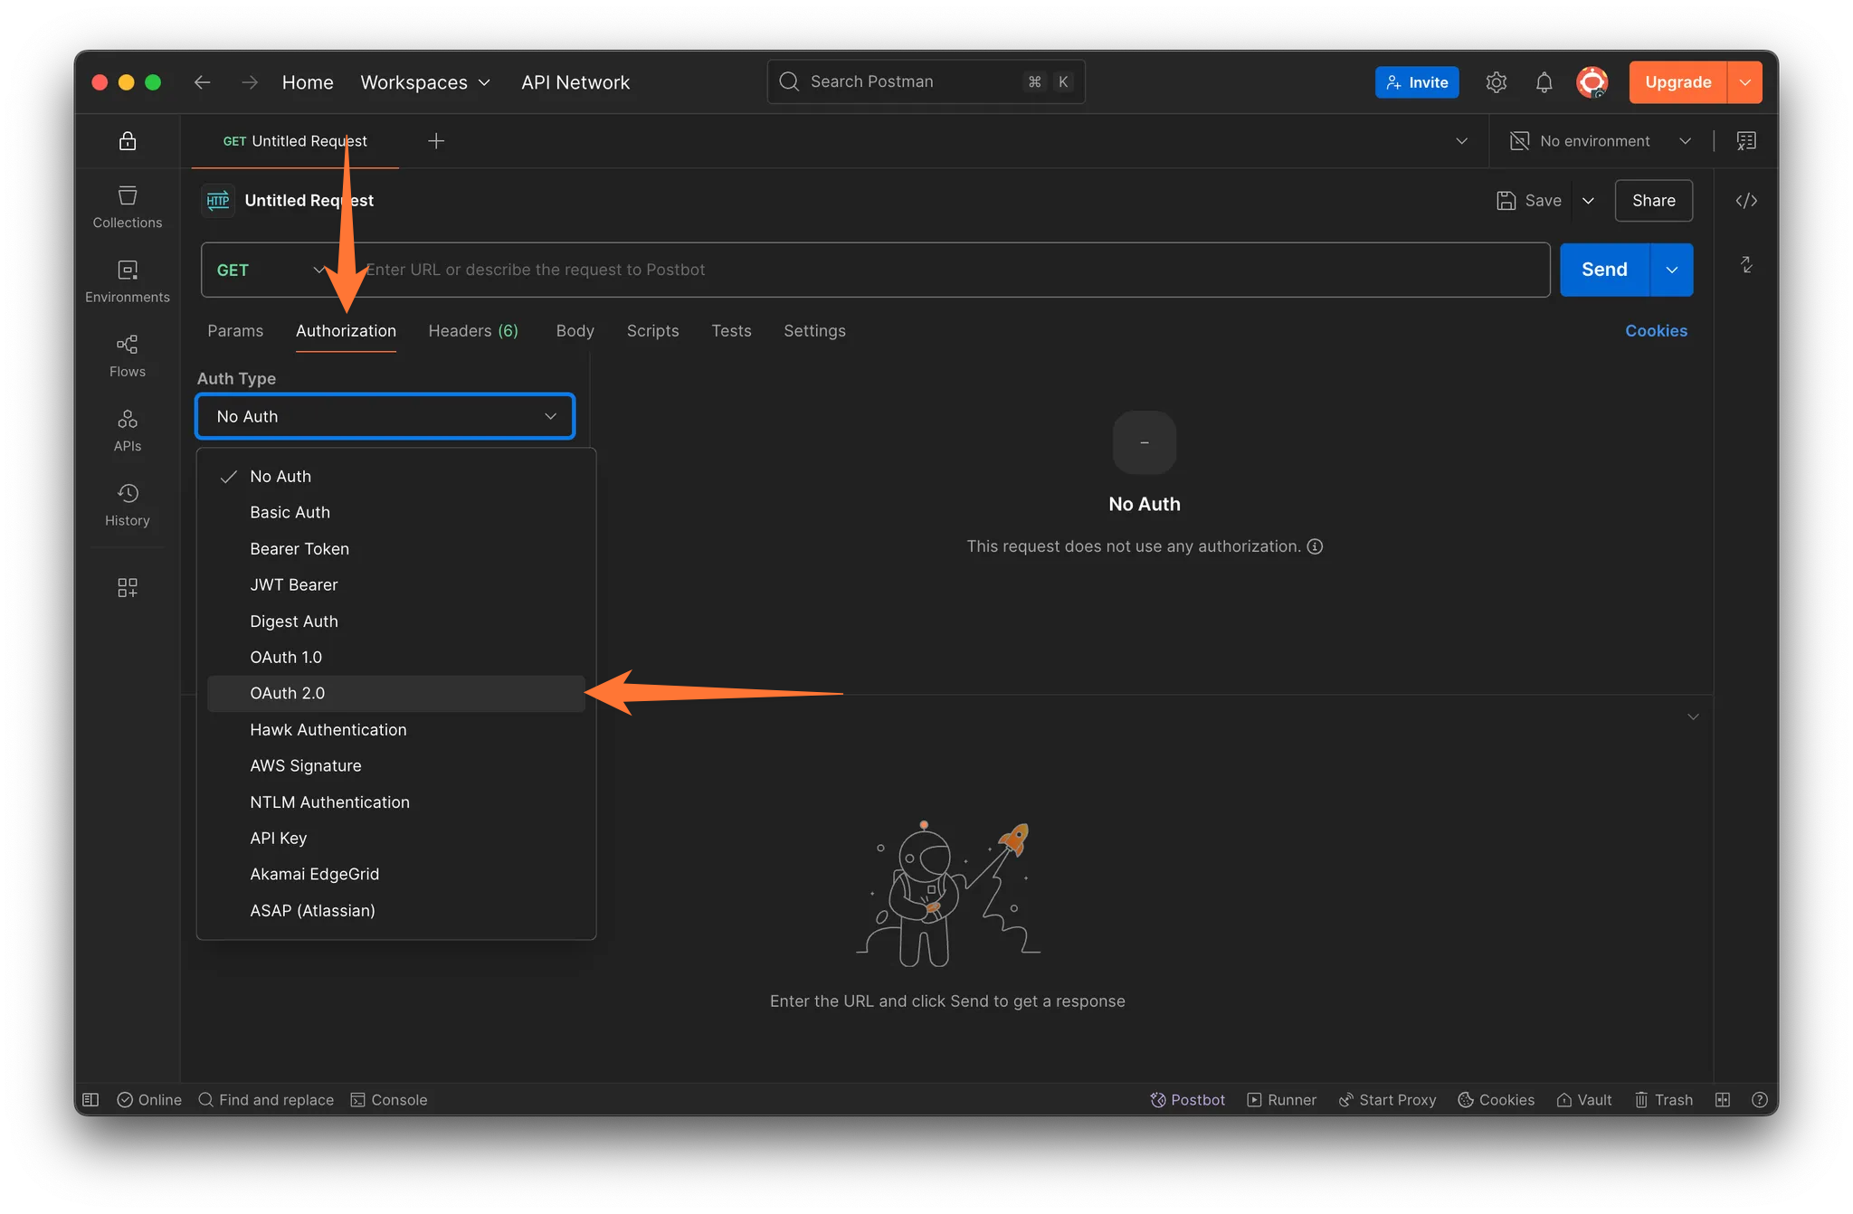
Task: Switch to the Scripts tab
Action: click(652, 331)
